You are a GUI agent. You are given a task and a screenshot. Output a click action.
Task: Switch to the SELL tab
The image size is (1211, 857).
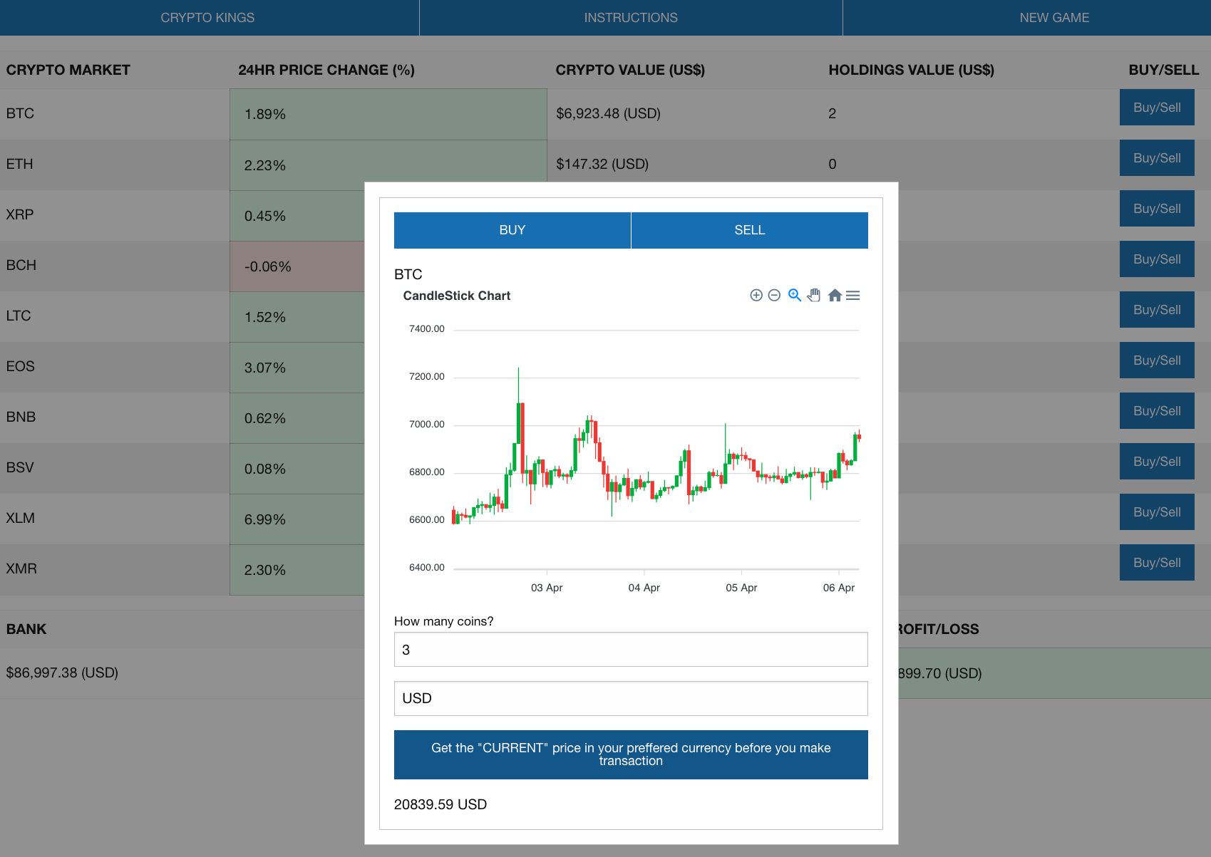point(749,230)
